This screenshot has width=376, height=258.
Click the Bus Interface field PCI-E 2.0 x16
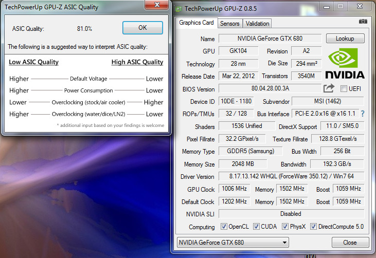[x=325, y=114]
